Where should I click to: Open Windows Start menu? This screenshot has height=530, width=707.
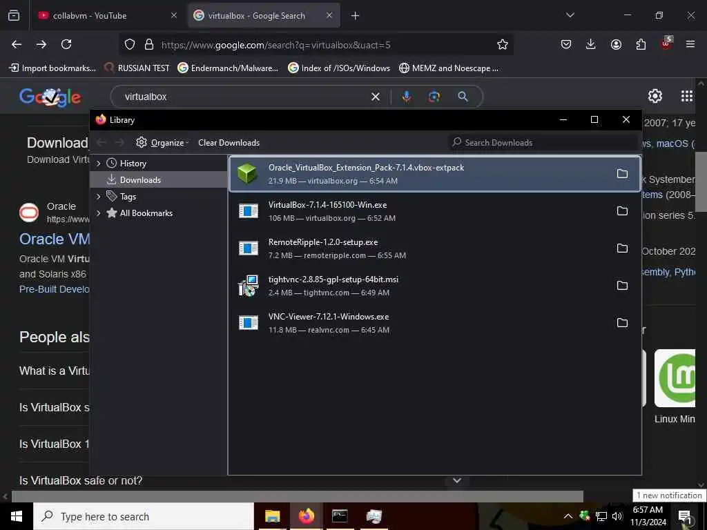[17, 516]
